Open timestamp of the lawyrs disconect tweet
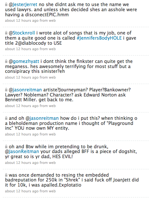 (30, 20)
